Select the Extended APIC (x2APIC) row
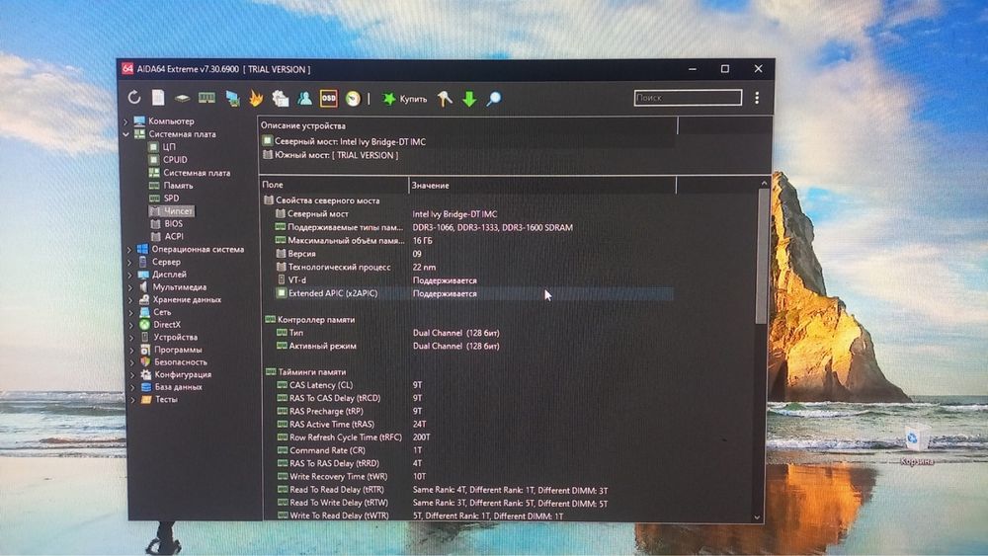Image resolution: width=988 pixels, height=556 pixels. (x=474, y=293)
